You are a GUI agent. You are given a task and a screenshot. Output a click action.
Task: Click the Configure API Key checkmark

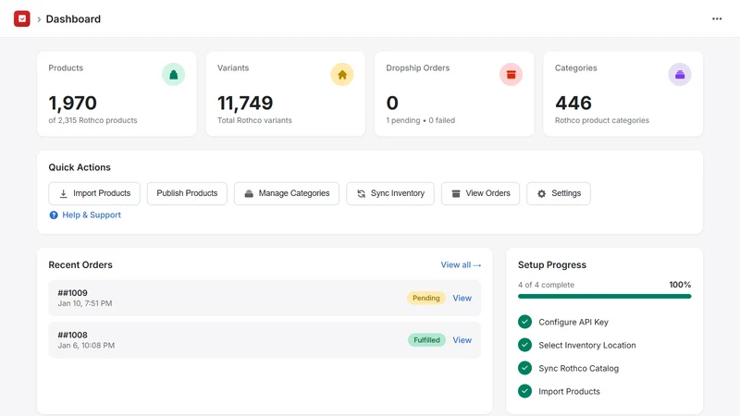524,322
